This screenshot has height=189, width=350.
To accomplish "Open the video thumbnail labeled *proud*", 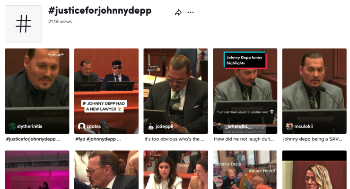I will pos(37,91).
